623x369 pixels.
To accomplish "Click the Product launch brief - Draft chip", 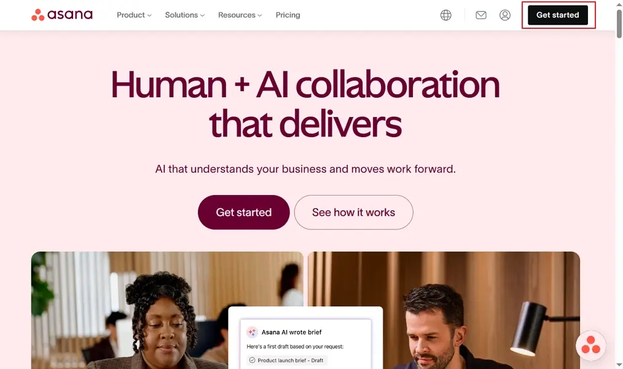I will (x=286, y=360).
